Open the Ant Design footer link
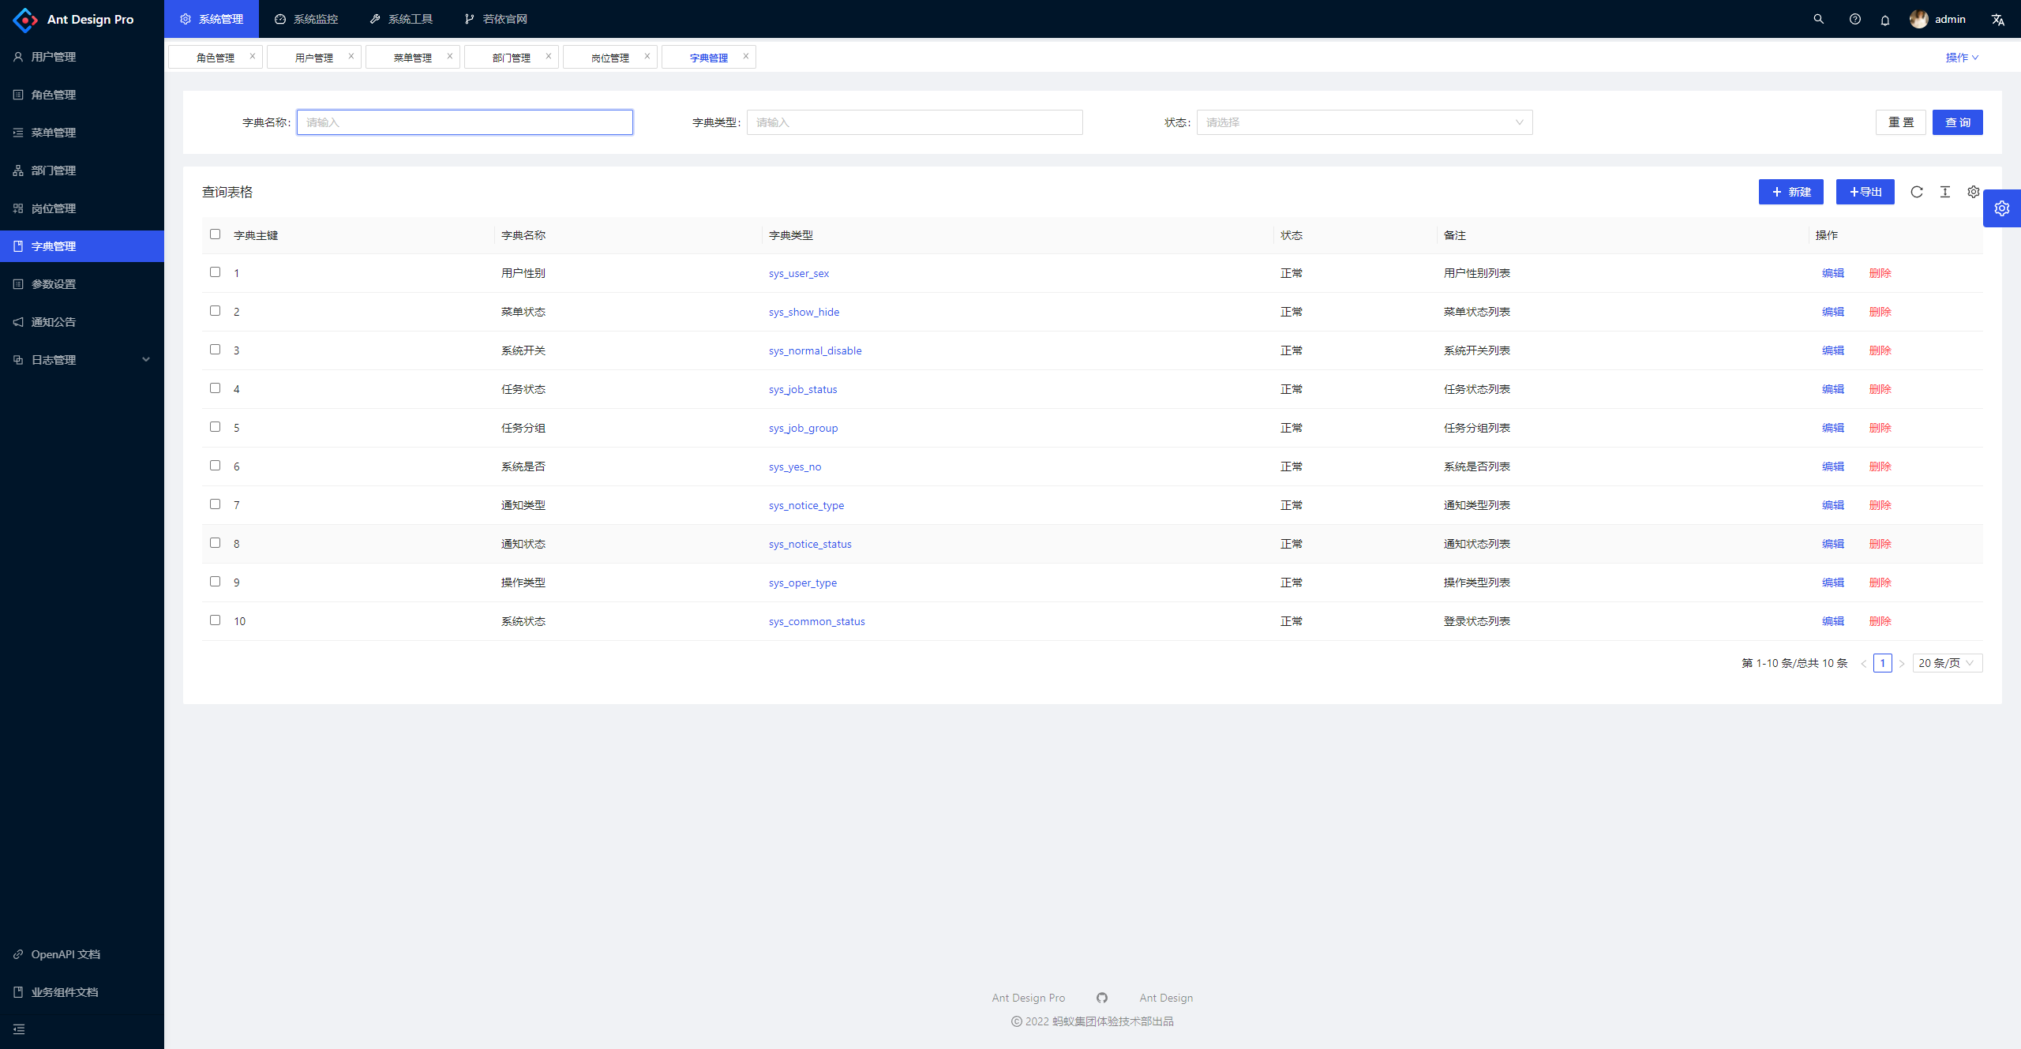 tap(1166, 998)
